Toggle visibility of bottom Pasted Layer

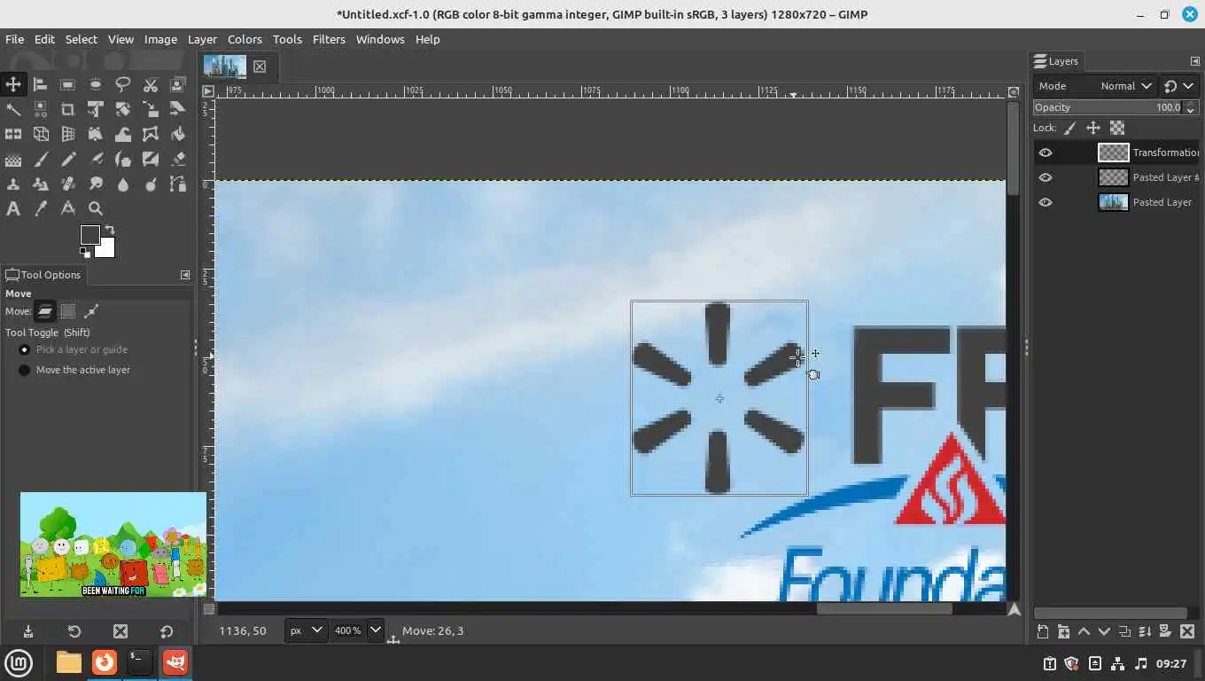1046,202
